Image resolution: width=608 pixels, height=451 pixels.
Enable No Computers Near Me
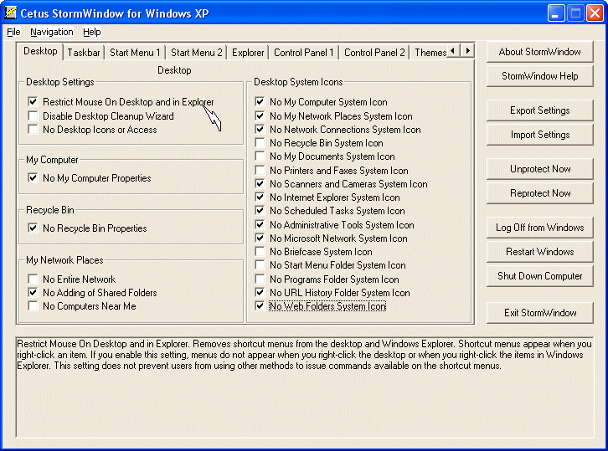pyautogui.click(x=33, y=306)
